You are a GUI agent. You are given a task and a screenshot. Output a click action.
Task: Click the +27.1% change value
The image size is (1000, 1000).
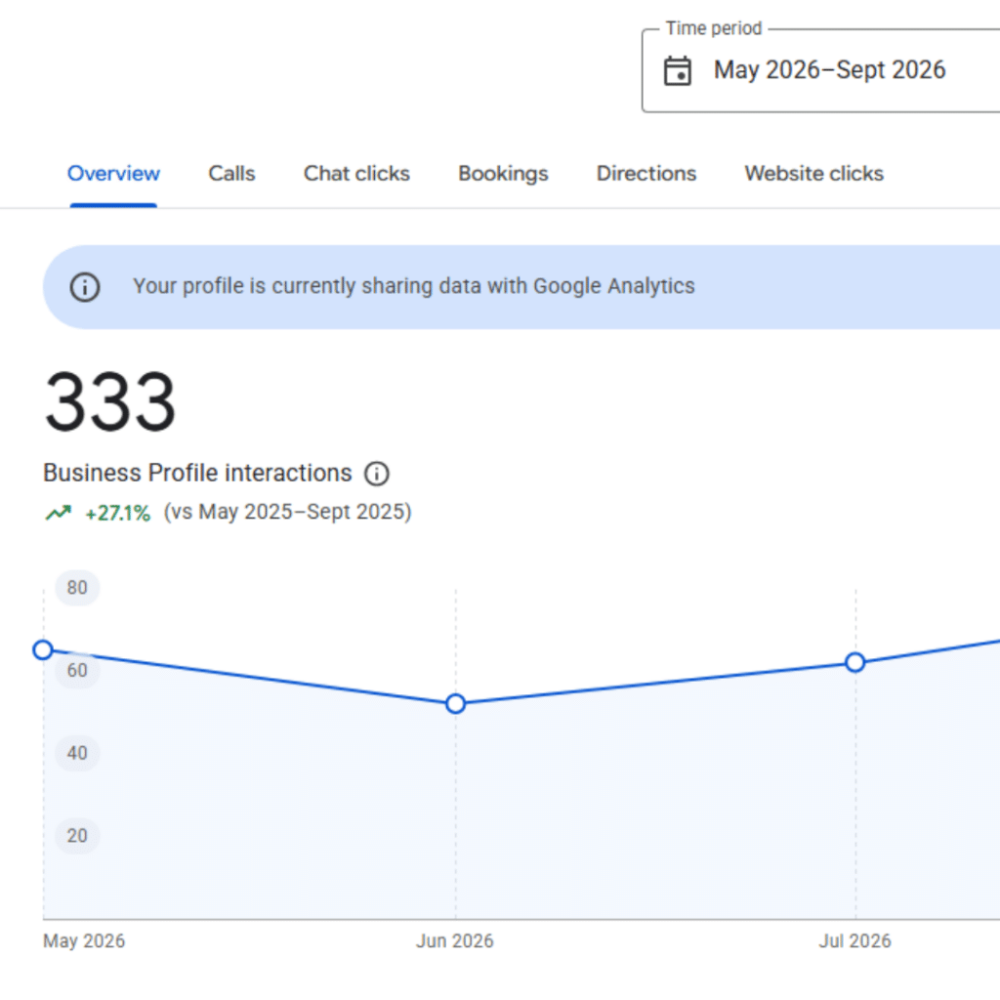(118, 514)
